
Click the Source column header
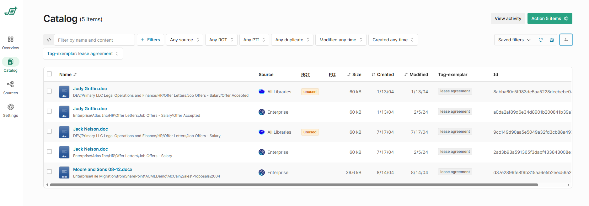point(266,75)
